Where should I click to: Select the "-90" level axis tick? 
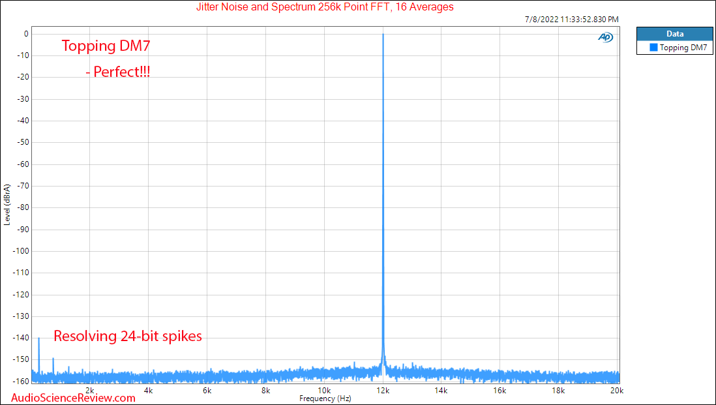pos(23,229)
